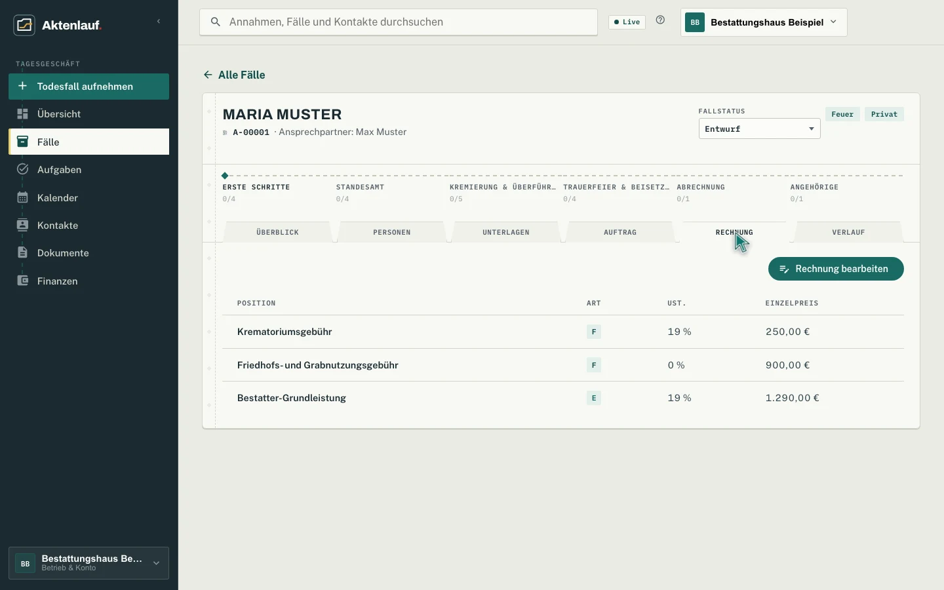Click the Finanzen wallet icon
944x590 pixels.
point(22,281)
